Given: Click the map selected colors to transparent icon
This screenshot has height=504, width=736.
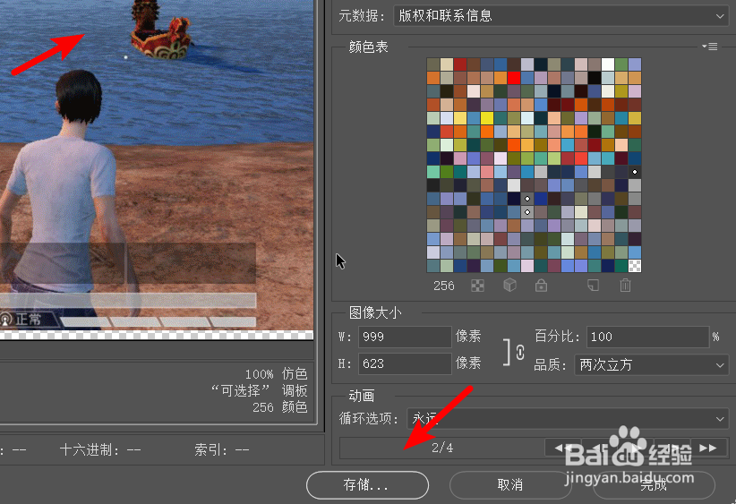Looking at the screenshot, I should 477,286.
